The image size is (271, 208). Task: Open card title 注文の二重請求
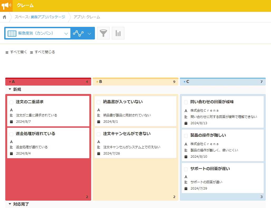click(30, 102)
